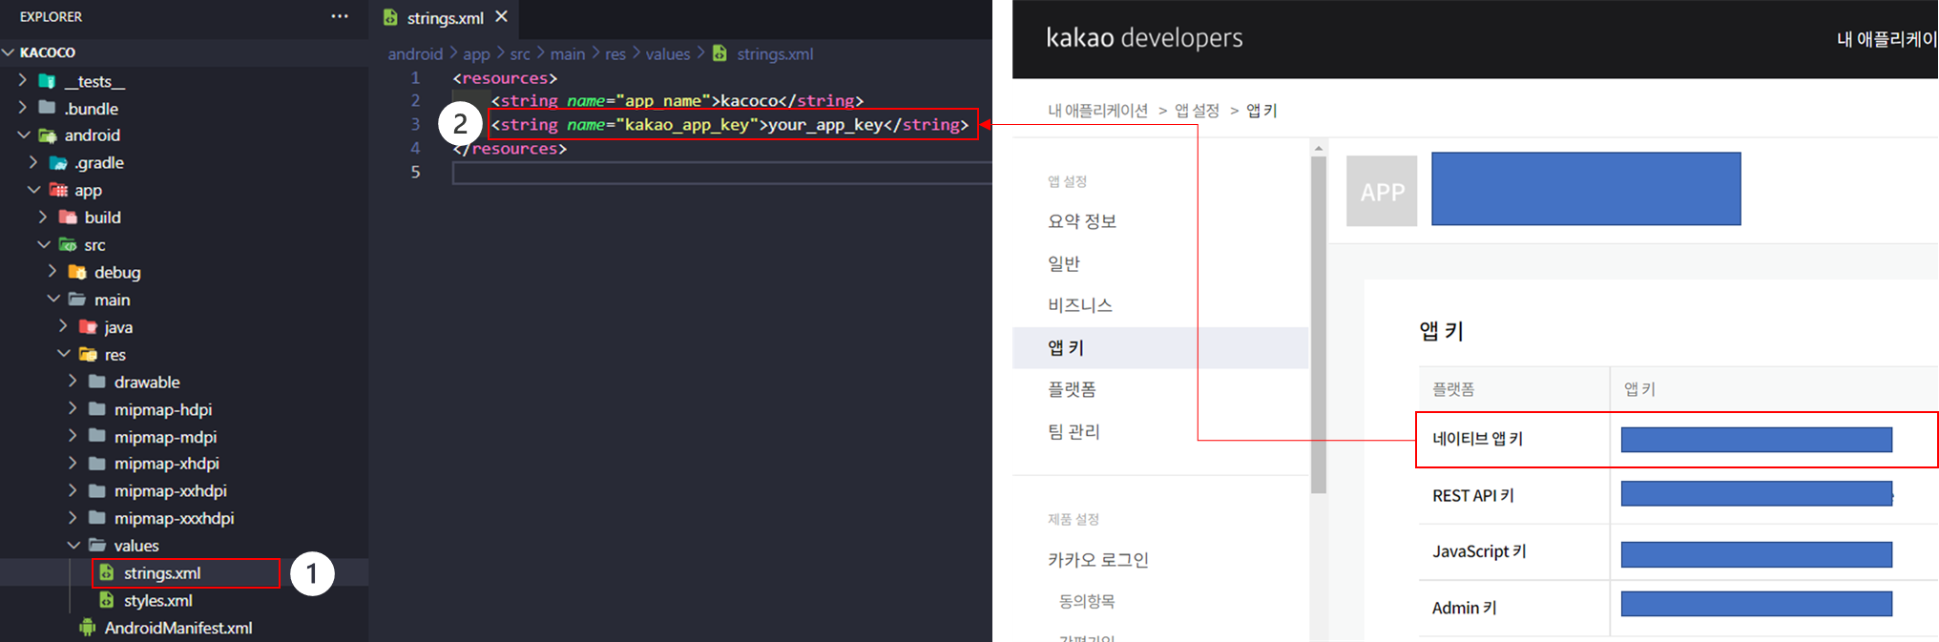Image resolution: width=1939 pixels, height=642 pixels.
Task: Open the 일반 sidebar menu
Action: pos(1064,263)
